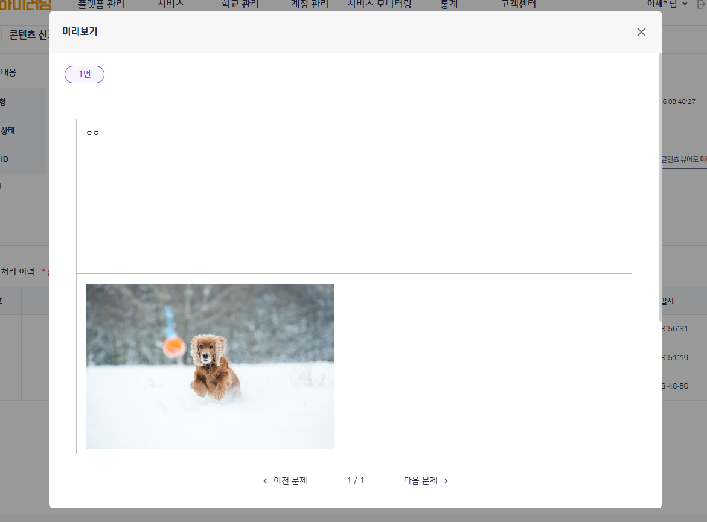This screenshot has height=522, width=707.
Task: Open the 통계 menu
Action: click(449, 5)
